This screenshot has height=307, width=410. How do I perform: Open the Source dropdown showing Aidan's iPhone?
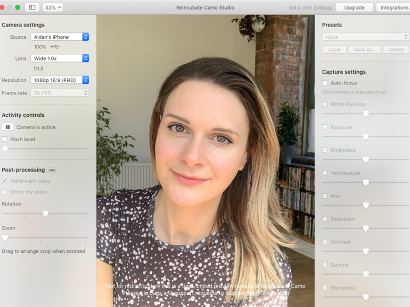pyautogui.click(x=60, y=37)
